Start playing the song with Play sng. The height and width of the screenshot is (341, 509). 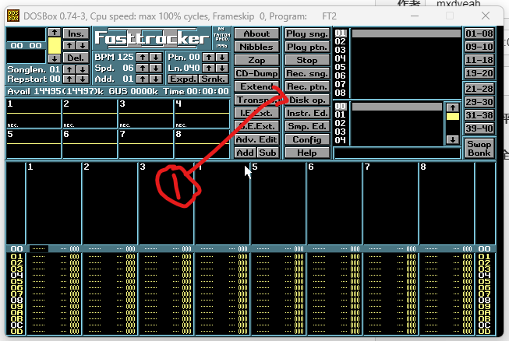click(x=307, y=33)
